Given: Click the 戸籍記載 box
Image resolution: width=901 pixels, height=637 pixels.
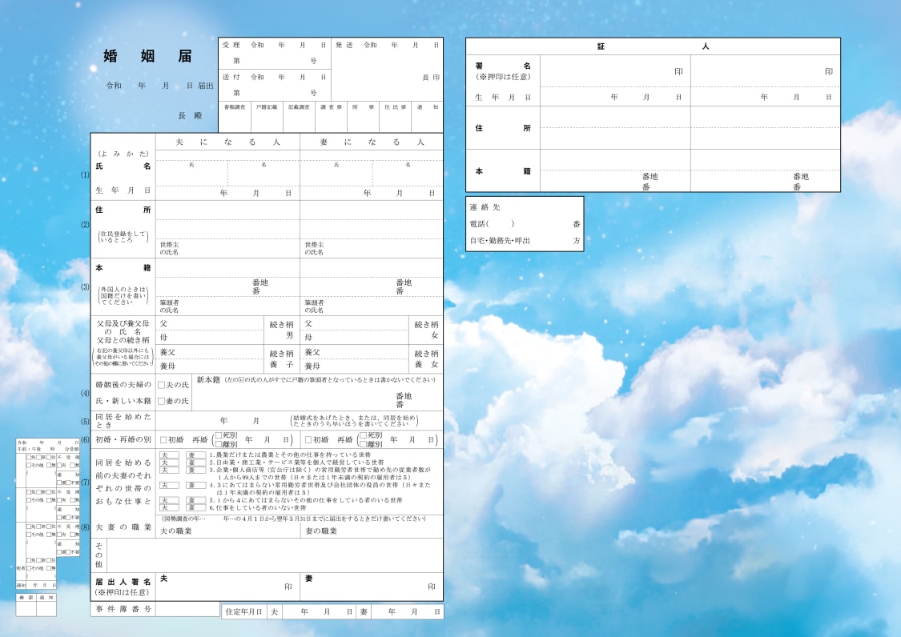Looking at the screenshot, I should tap(267, 117).
